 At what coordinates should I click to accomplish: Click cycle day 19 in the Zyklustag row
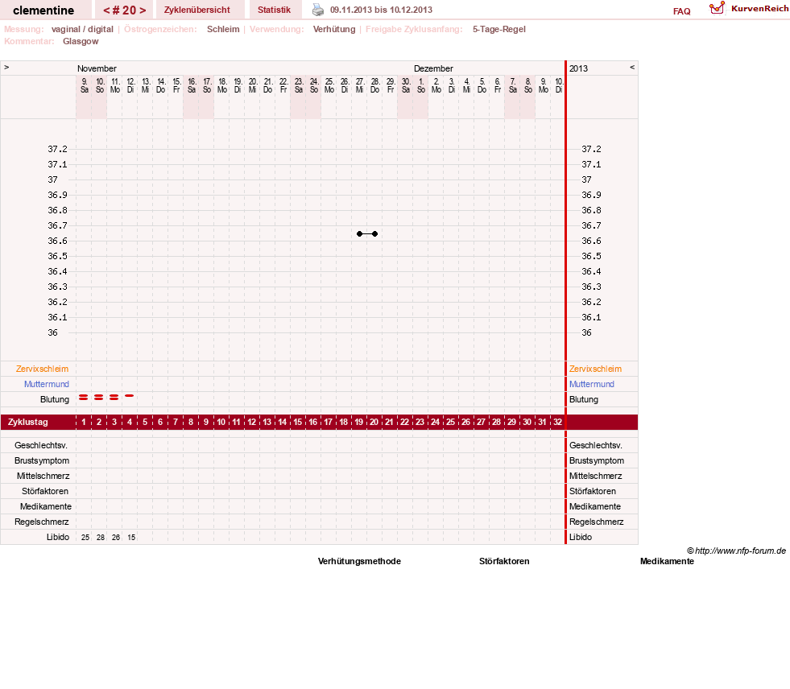[x=358, y=422]
